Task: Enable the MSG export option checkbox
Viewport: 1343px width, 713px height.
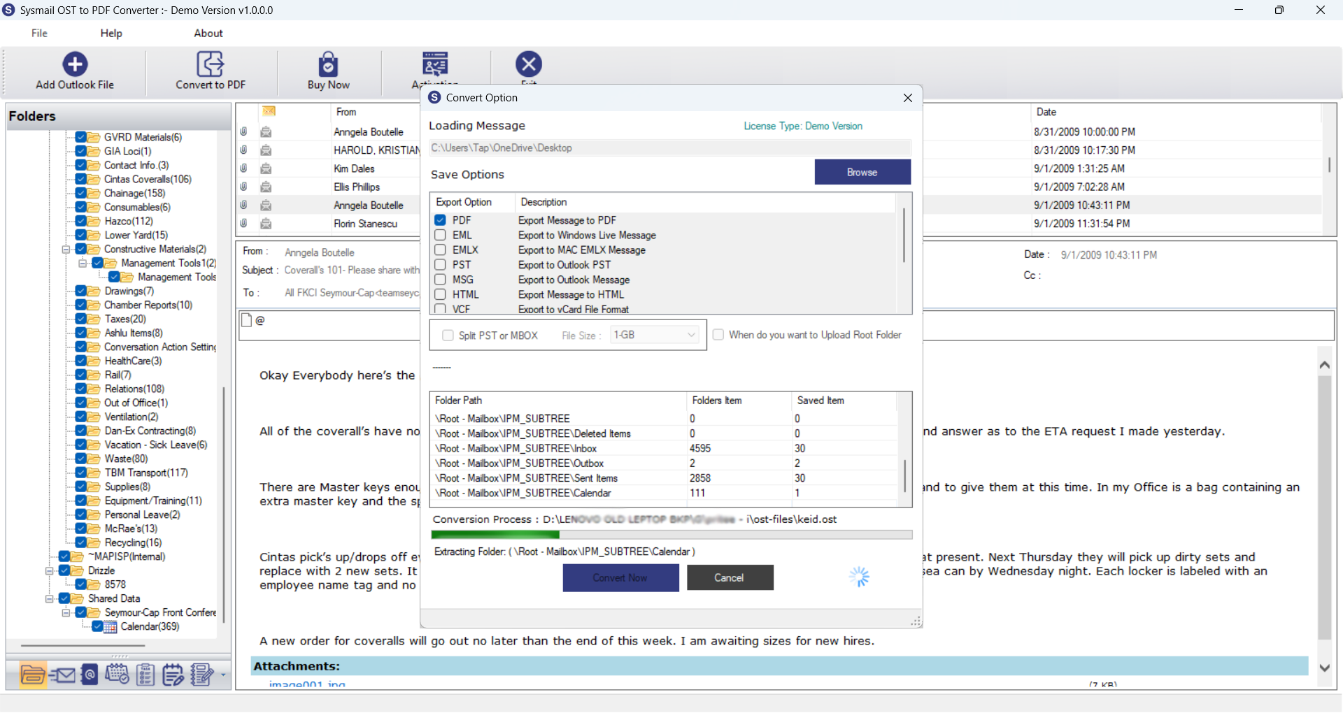Action: pos(440,280)
